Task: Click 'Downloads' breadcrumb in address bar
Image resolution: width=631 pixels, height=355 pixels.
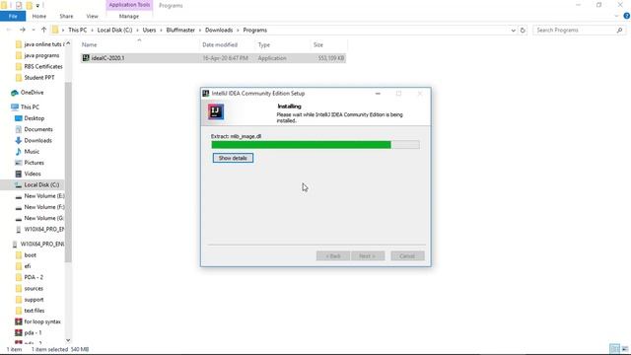Action: click(x=219, y=31)
